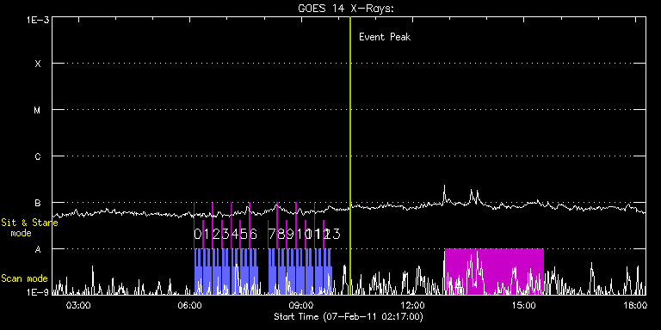Click the 09:00 time axis label
This screenshot has width=661, height=330.
click(301, 305)
